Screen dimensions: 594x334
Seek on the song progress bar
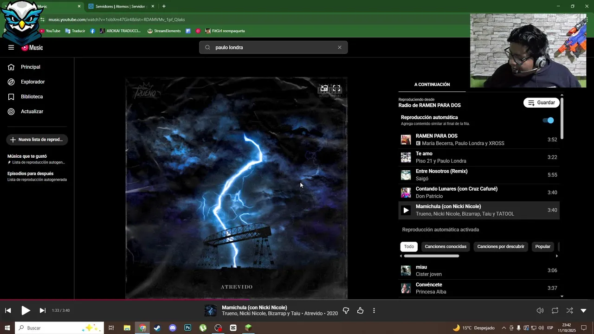[x=297, y=300]
